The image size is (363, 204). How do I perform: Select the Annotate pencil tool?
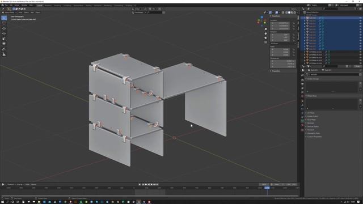4,49
